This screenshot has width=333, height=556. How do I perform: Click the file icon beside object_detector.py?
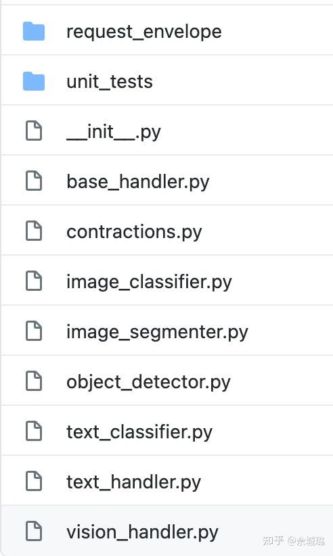(34, 381)
